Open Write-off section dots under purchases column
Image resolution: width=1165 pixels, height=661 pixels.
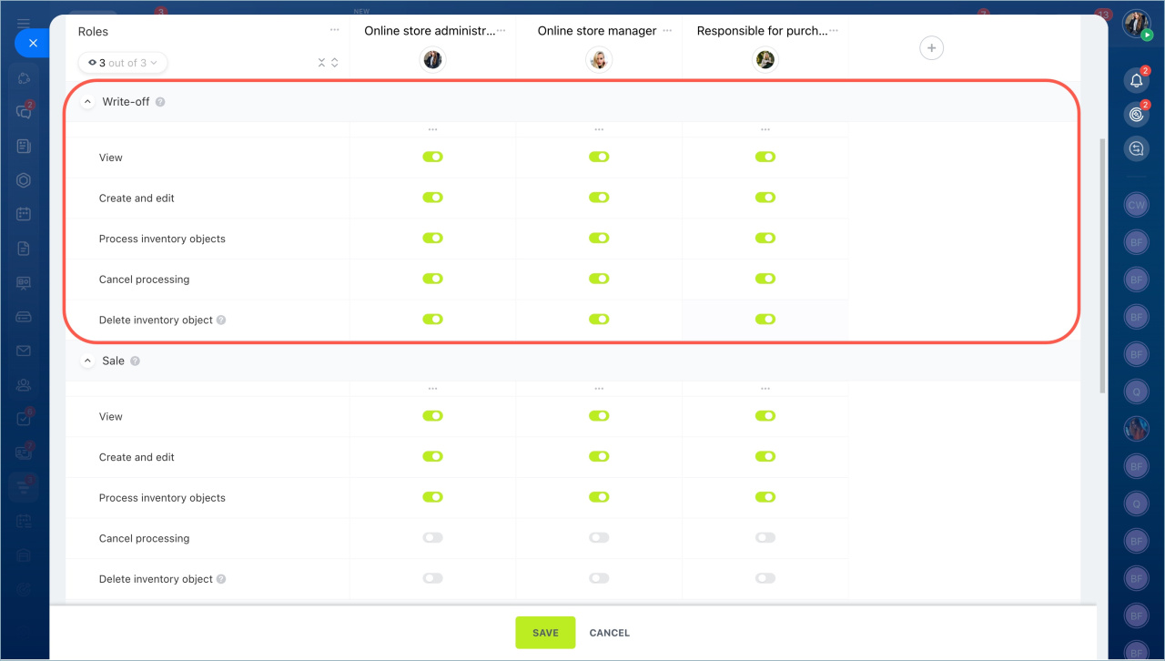click(765, 130)
